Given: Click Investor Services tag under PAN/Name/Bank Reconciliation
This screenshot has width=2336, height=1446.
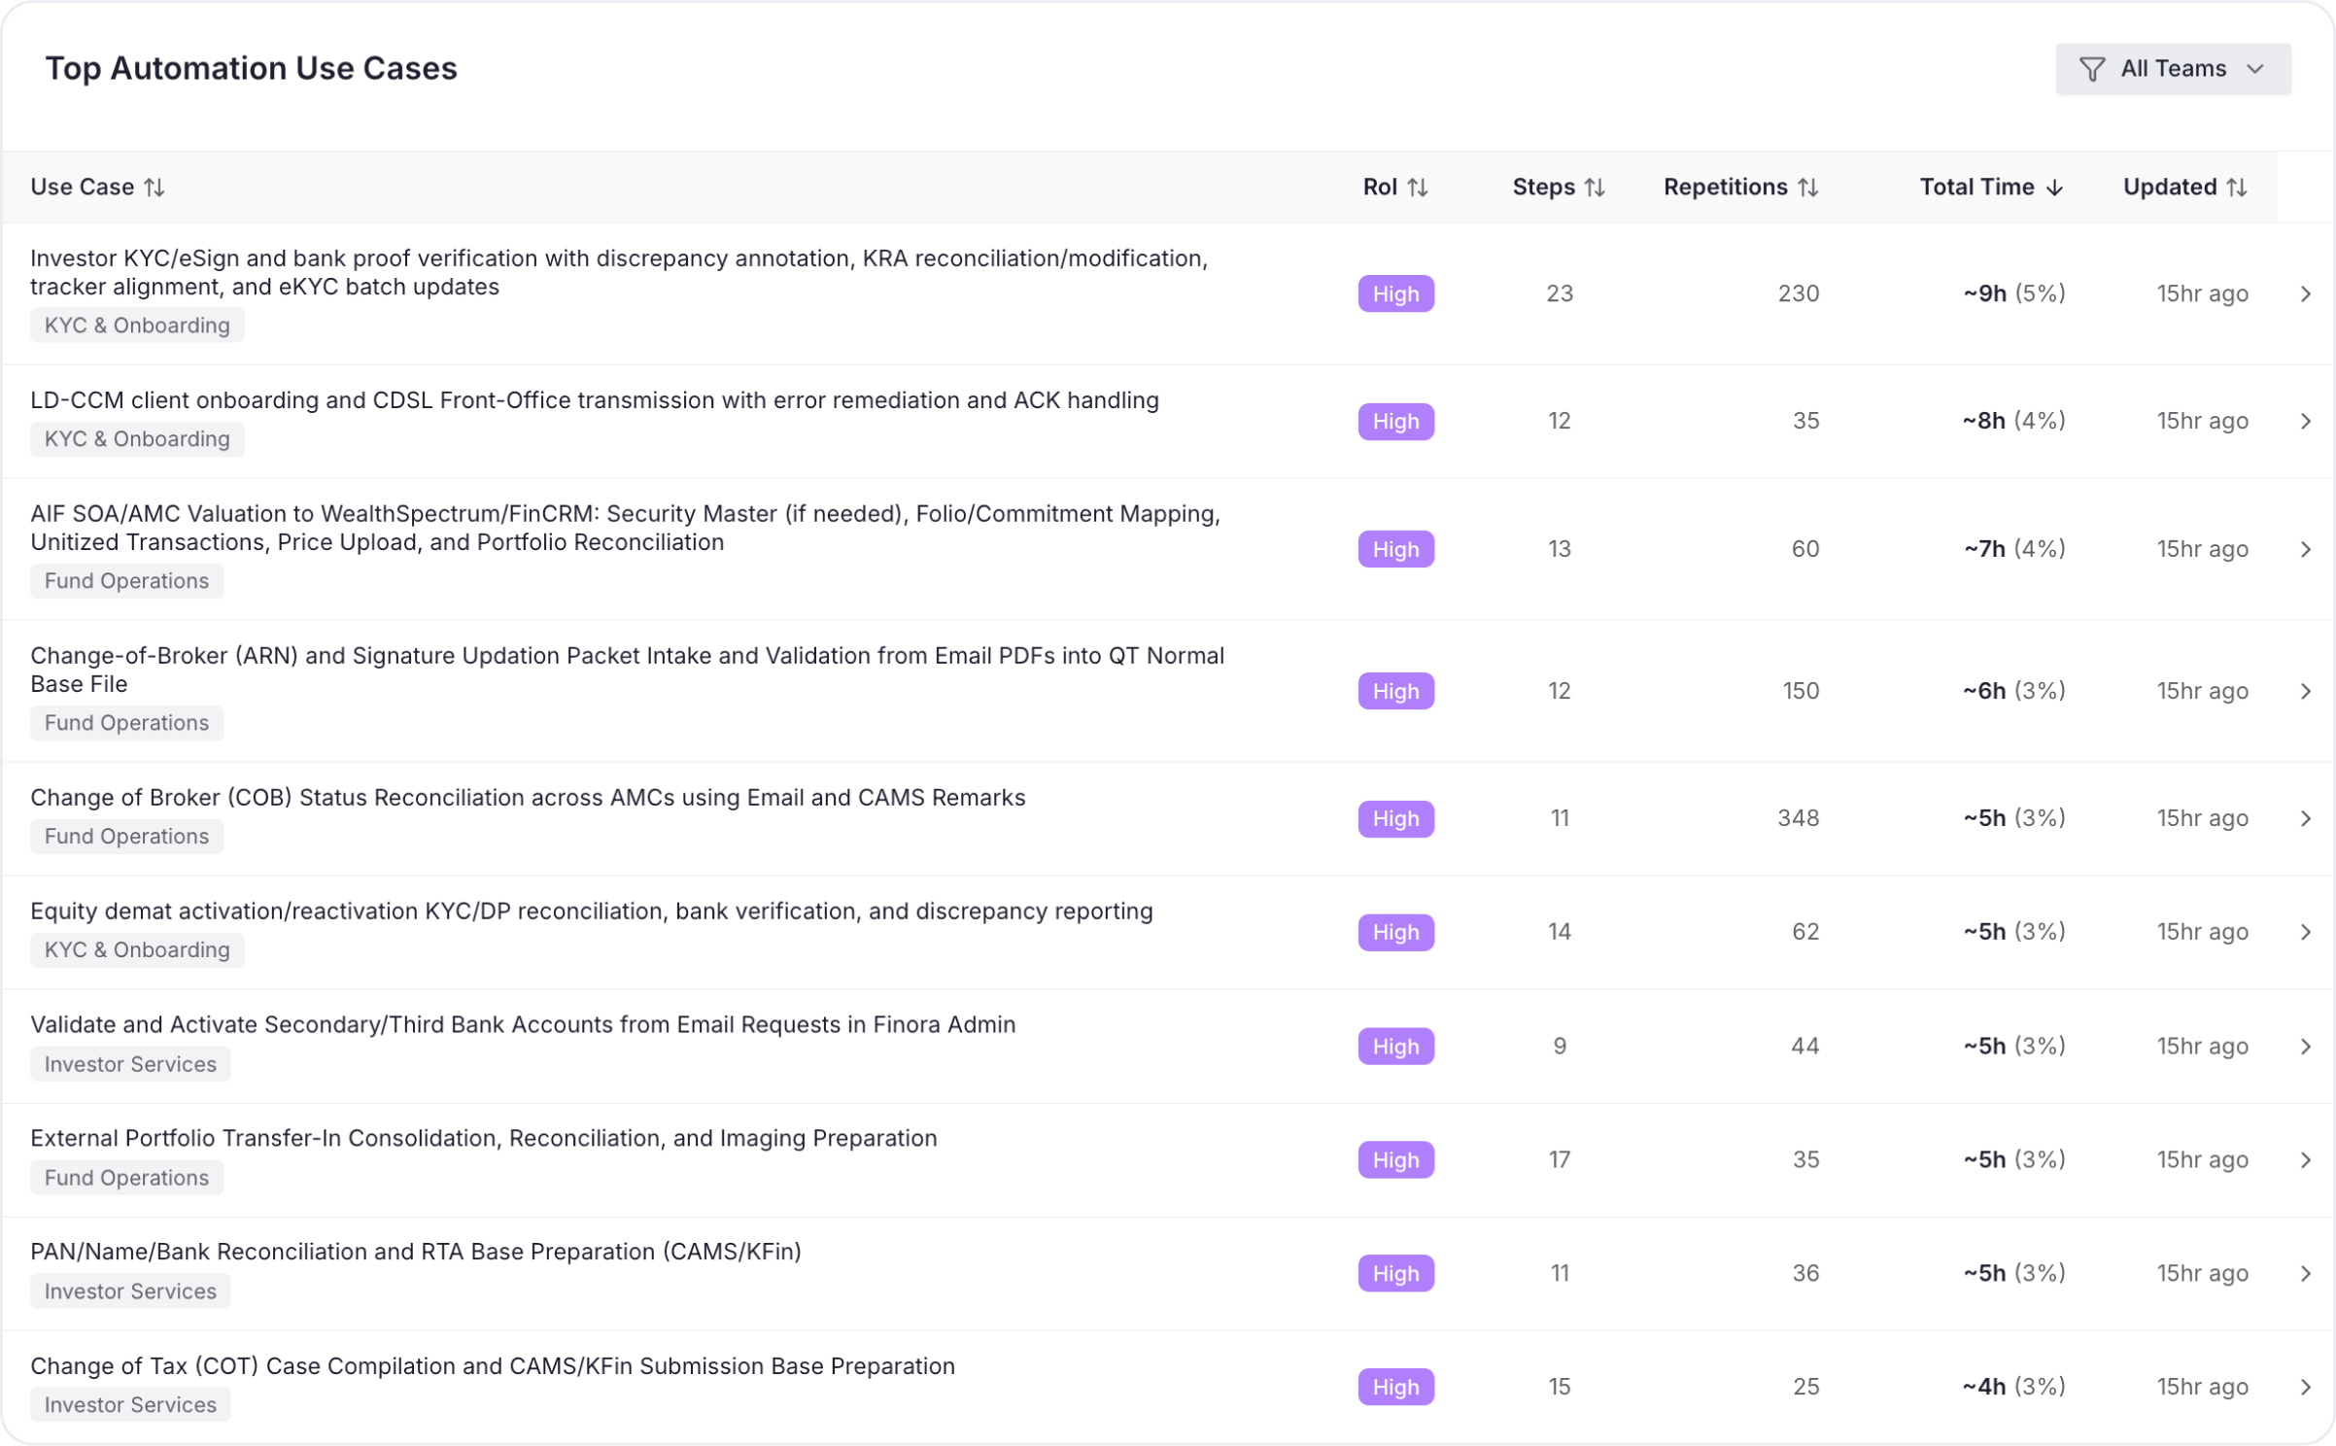Looking at the screenshot, I should 130,1291.
